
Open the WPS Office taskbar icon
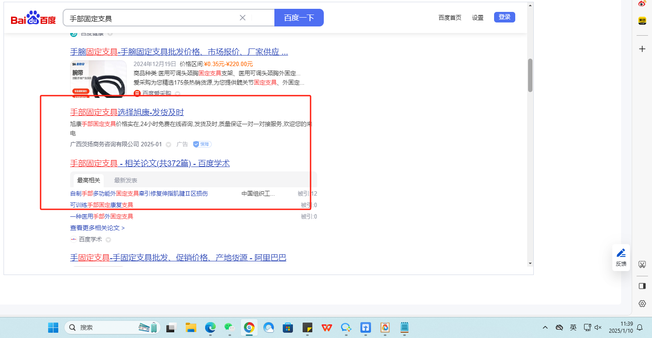(x=327, y=327)
